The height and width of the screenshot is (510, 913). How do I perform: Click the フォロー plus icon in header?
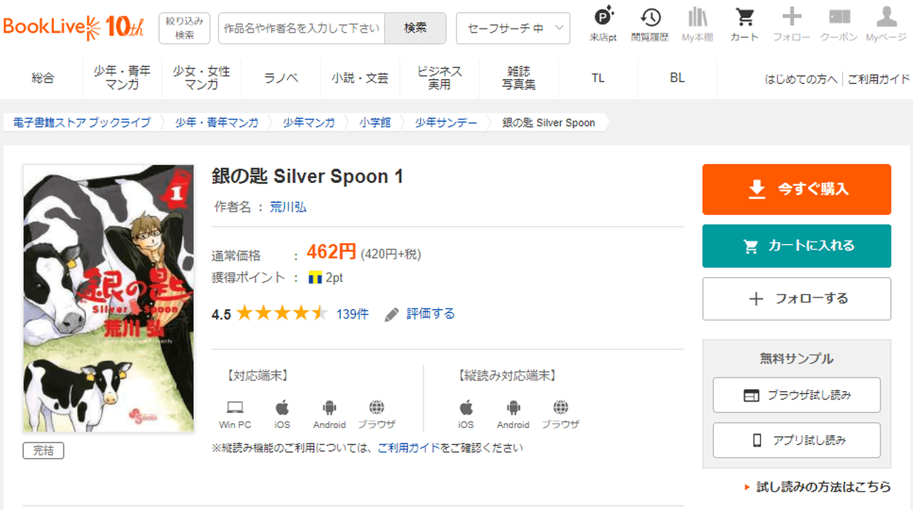pos(791,17)
